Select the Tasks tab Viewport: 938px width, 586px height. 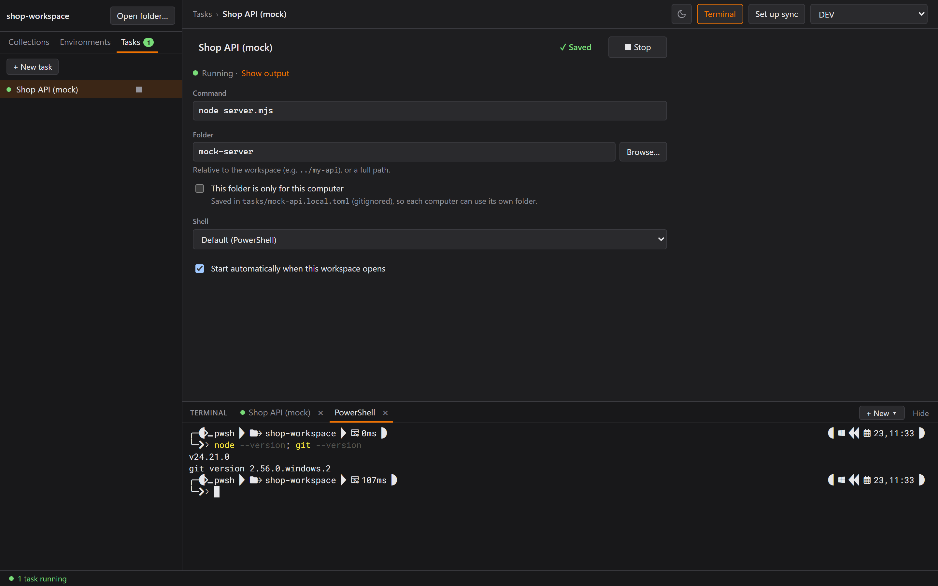click(137, 42)
